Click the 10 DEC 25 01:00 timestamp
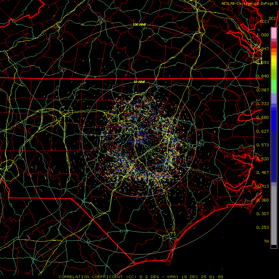This screenshot has height=279, width=279. (x=202, y=277)
